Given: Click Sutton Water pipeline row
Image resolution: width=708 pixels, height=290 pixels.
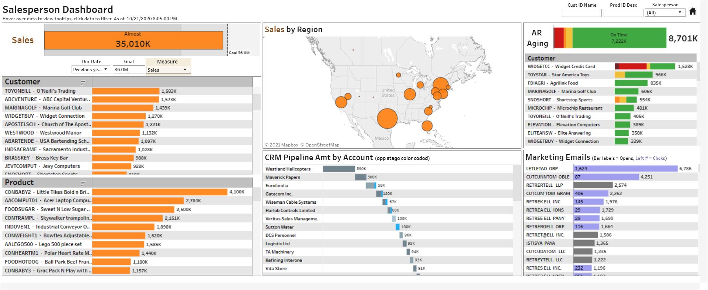Looking at the screenshot, I should [388, 227].
